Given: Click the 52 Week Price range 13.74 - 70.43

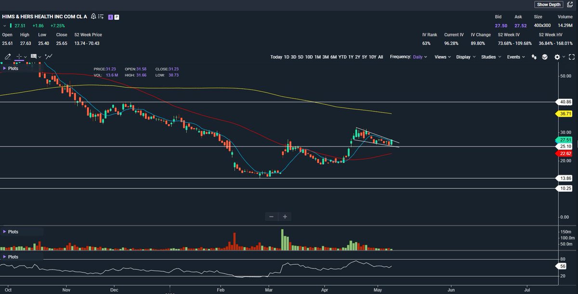Looking at the screenshot, I should tap(87, 43).
